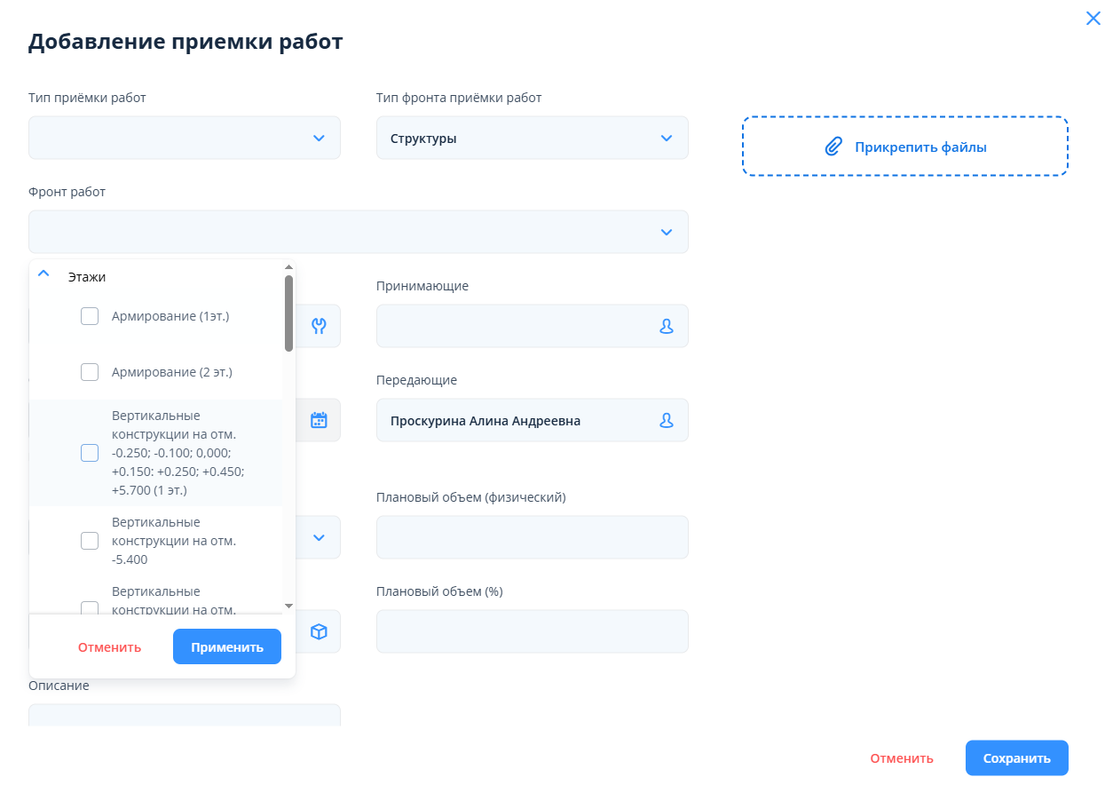Open the Фронт работ dropdown
This screenshot has width=1105, height=793.
[358, 232]
